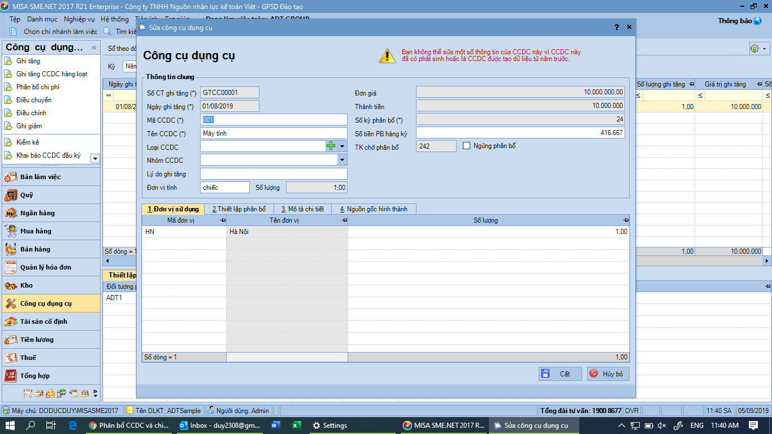Click the Hà Nội unit name cell
The width and height of the screenshot is (772, 434).
[287, 232]
